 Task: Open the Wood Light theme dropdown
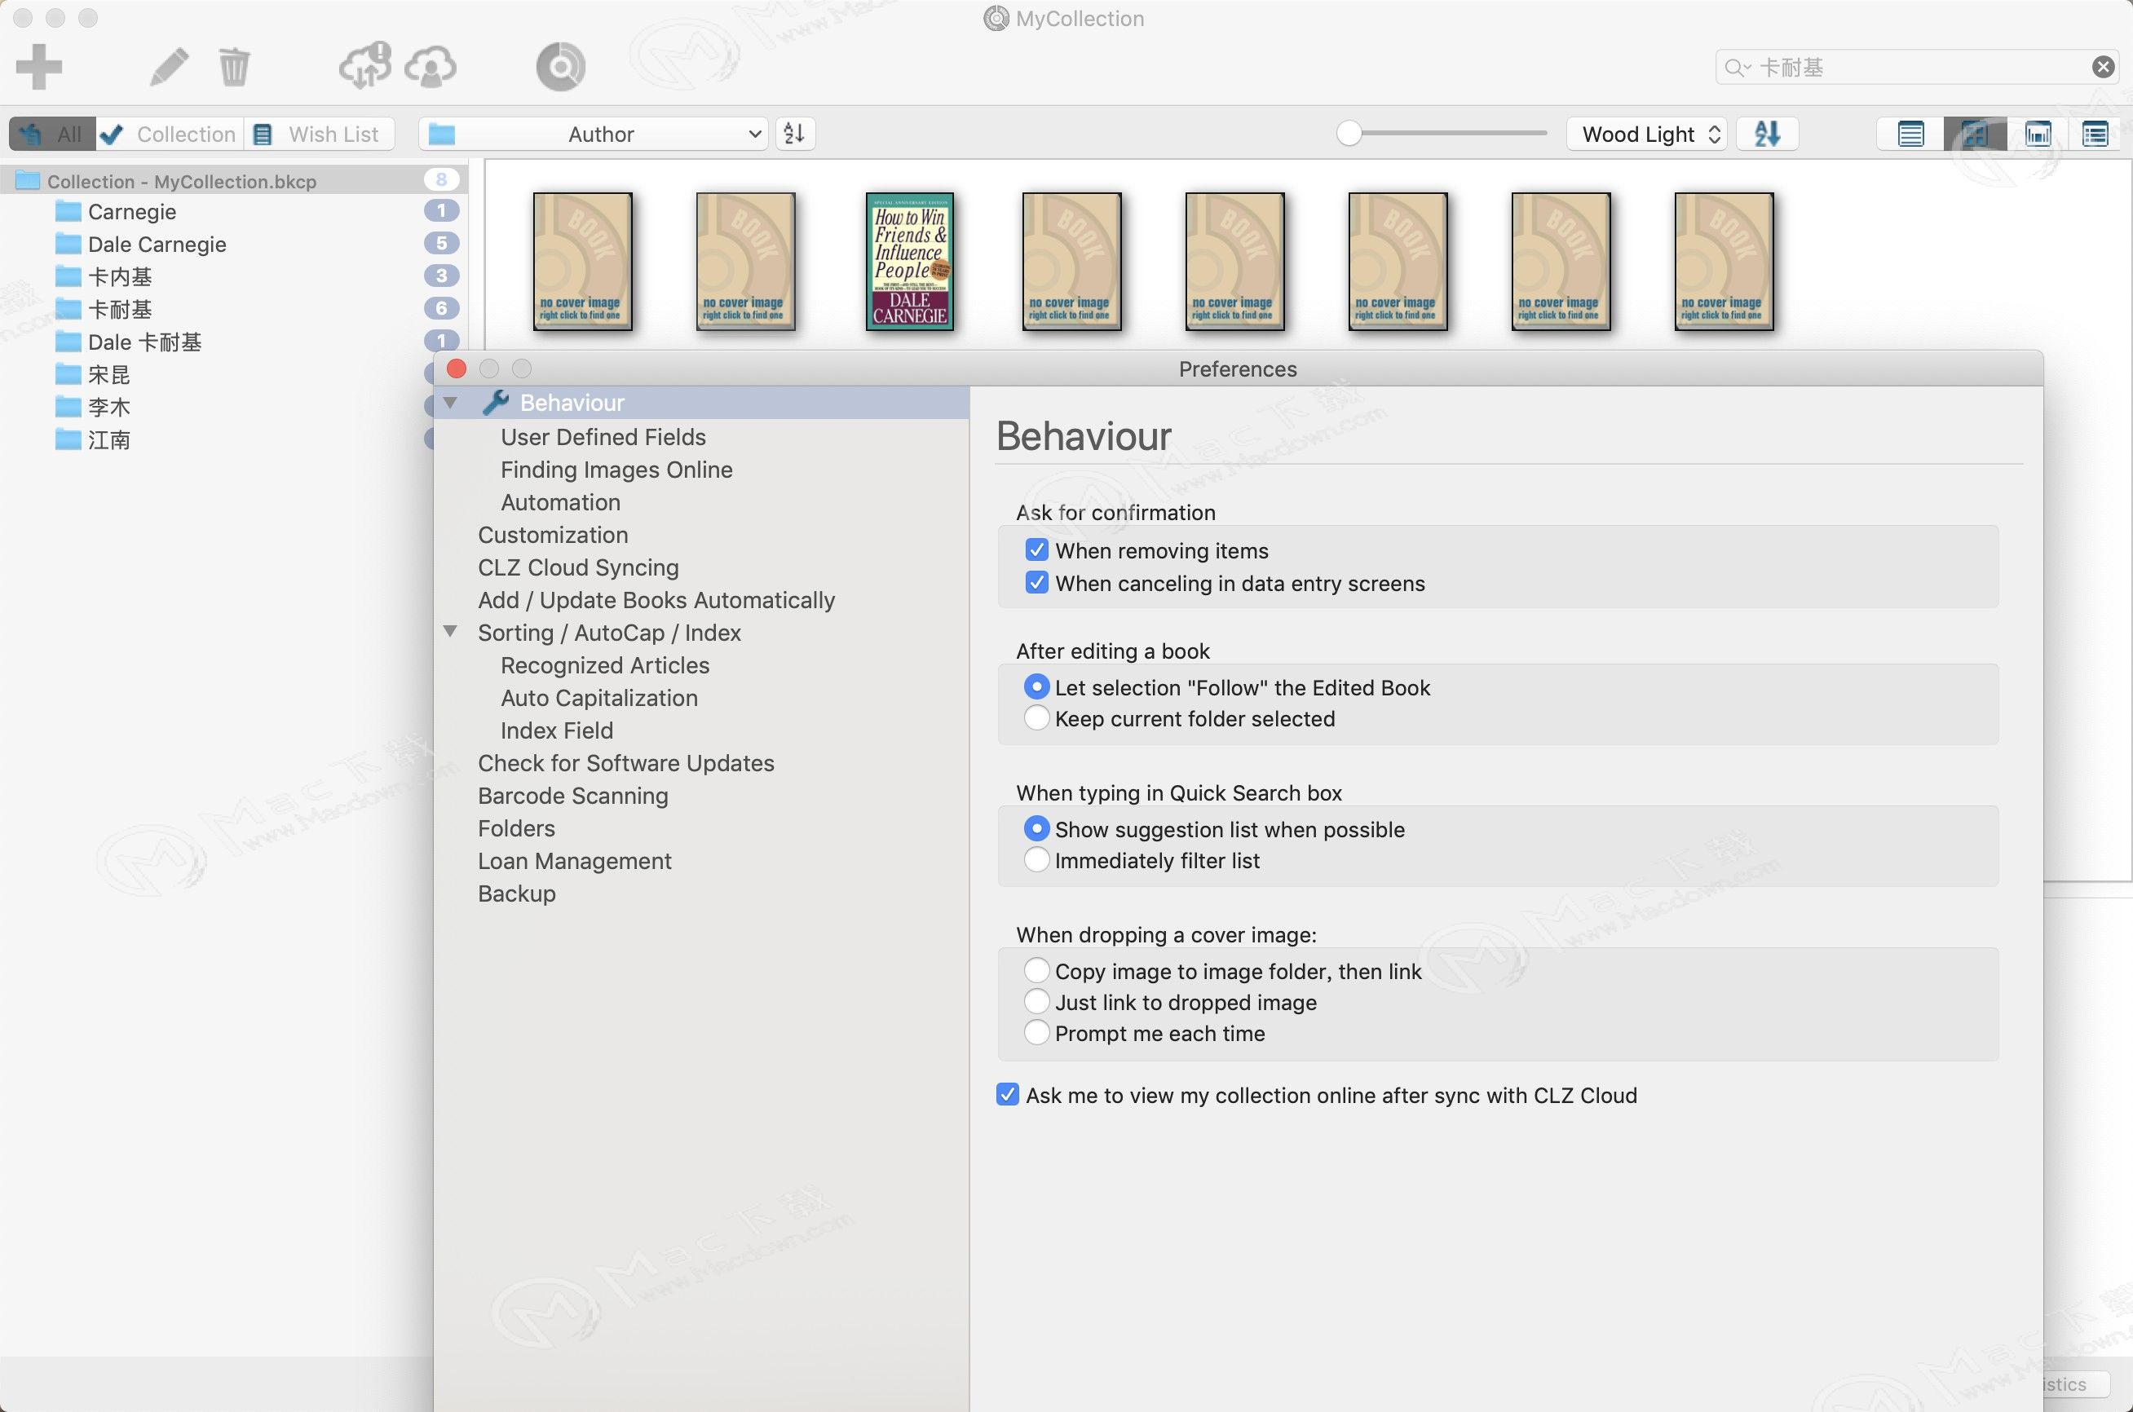[1648, 132]
